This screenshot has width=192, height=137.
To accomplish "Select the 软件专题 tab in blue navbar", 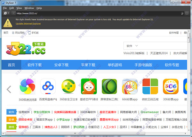I will pyautogui.click(x=172, y=65).
